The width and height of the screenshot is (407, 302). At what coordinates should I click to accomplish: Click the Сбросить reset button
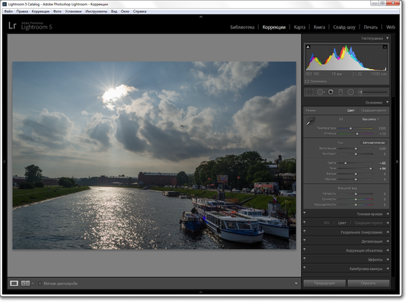(368, 283)
